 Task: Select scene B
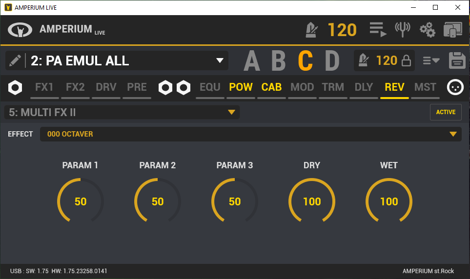pyautogui.click(x=279, y=60)
